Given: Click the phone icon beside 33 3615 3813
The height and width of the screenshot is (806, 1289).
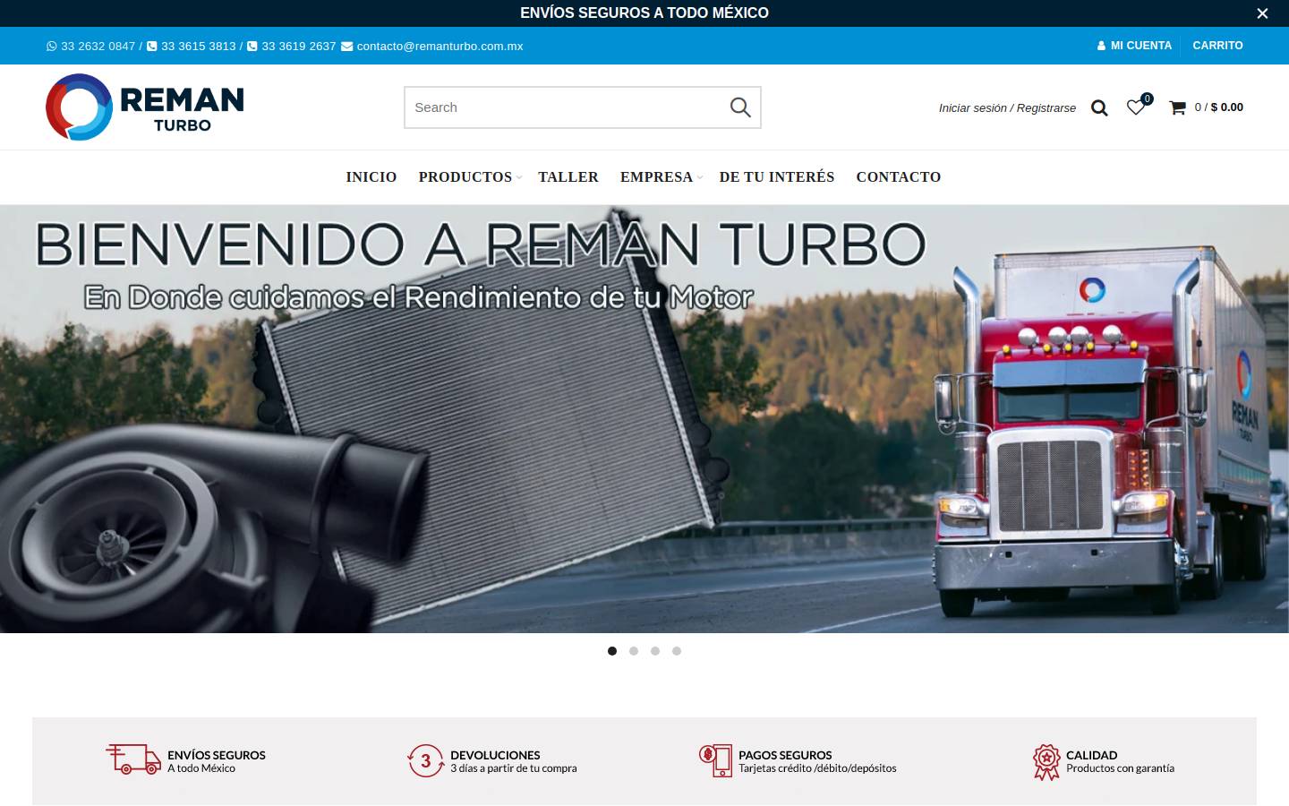Looking at the screenshot, I should [151, 47].
